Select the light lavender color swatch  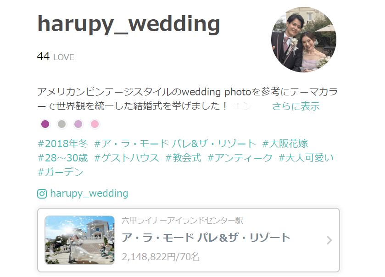pyautogui.click(x=78, y=124)
